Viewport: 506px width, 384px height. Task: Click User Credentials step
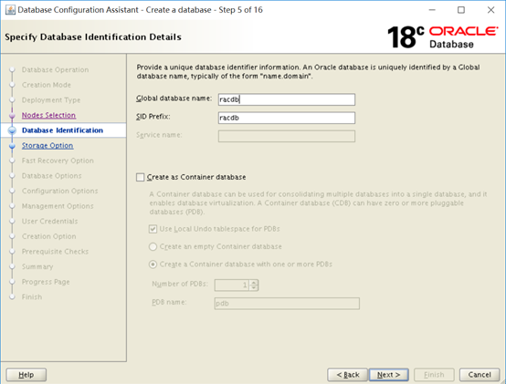click(x=49, y=222)
